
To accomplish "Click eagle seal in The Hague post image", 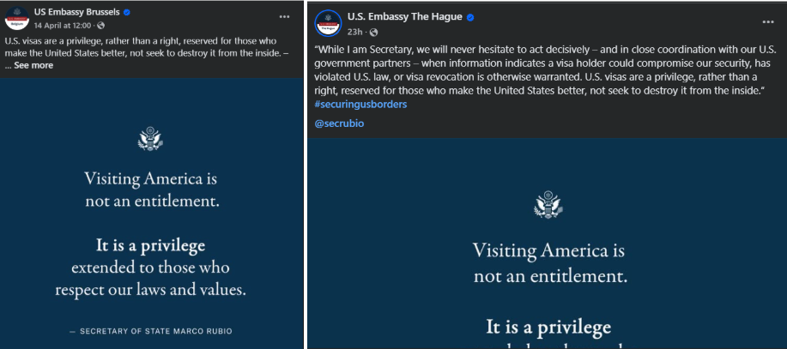I will click(548, 205).
